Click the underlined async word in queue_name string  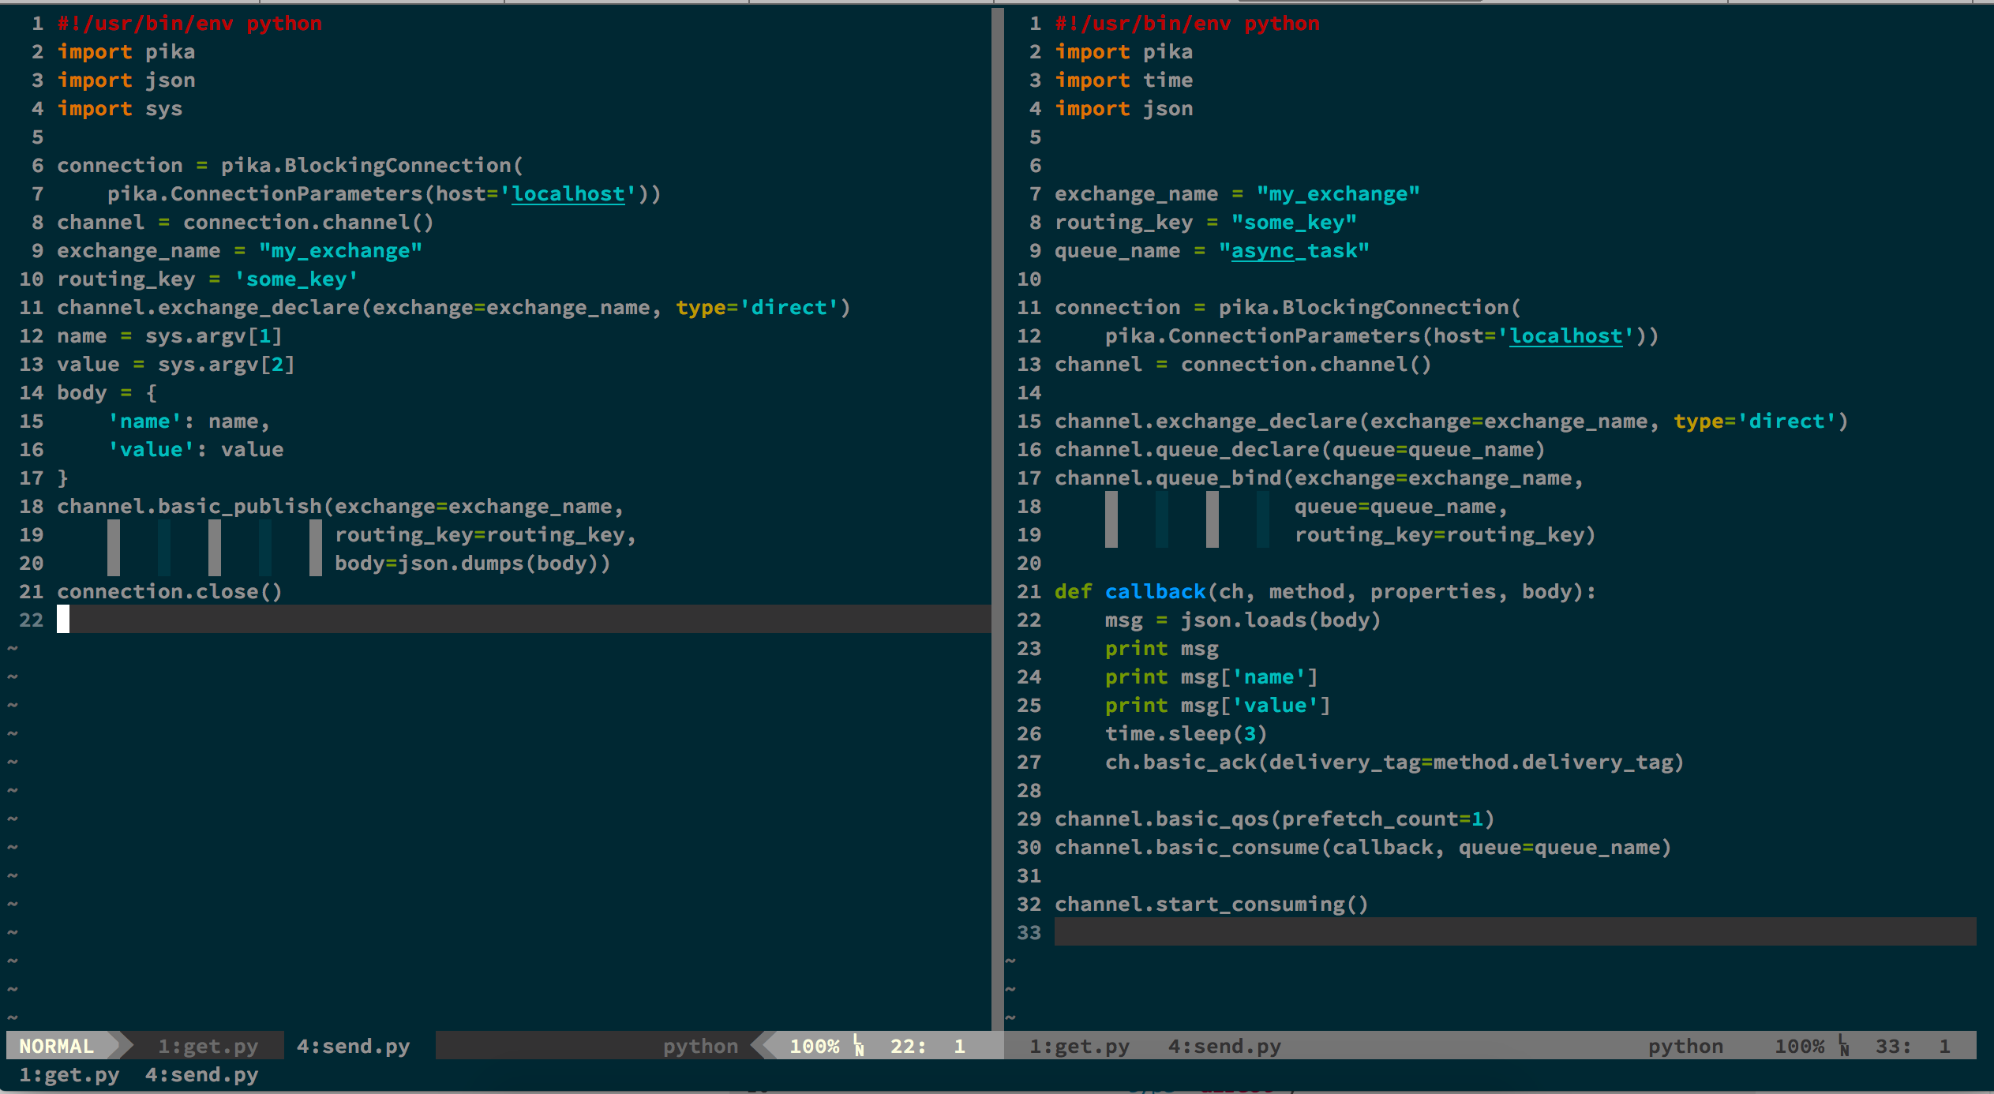pyautogui.click(x=1263, y=251)
